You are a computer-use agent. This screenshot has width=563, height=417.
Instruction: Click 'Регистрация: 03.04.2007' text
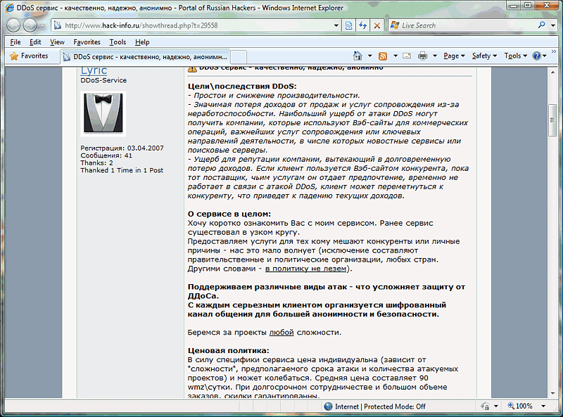122,148
